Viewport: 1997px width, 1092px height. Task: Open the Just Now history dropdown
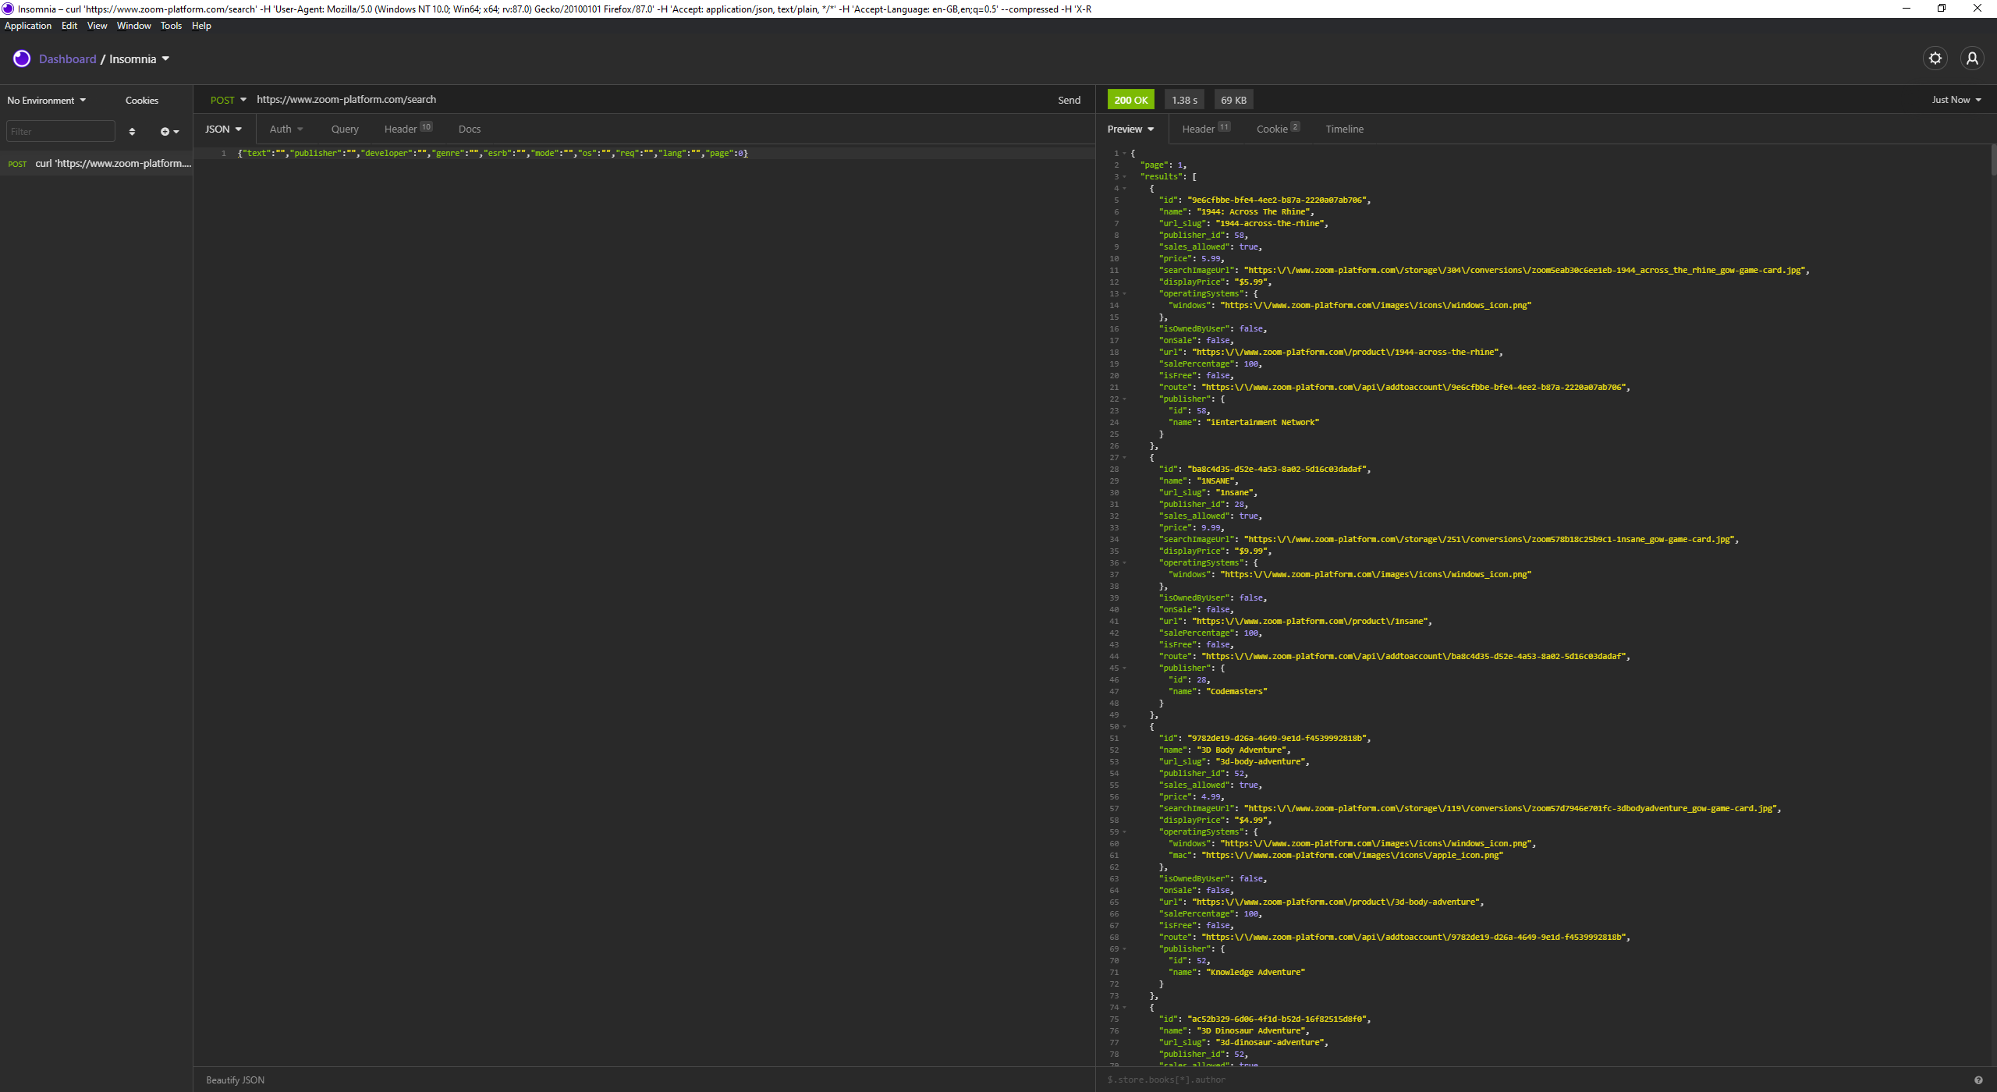tap(1956, 100)
